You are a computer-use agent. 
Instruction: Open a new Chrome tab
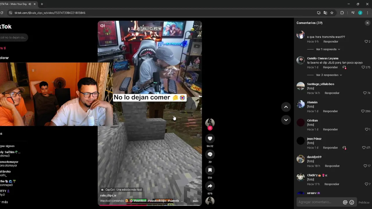tap(42, 4)
